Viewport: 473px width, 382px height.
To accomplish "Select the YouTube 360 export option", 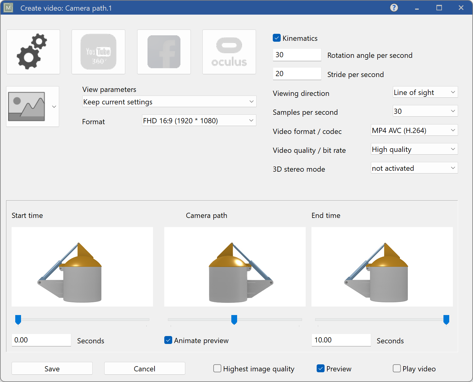I will [98, 52].
